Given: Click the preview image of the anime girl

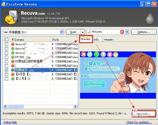Looking at the screenshot, I should (x=118, y=75).
